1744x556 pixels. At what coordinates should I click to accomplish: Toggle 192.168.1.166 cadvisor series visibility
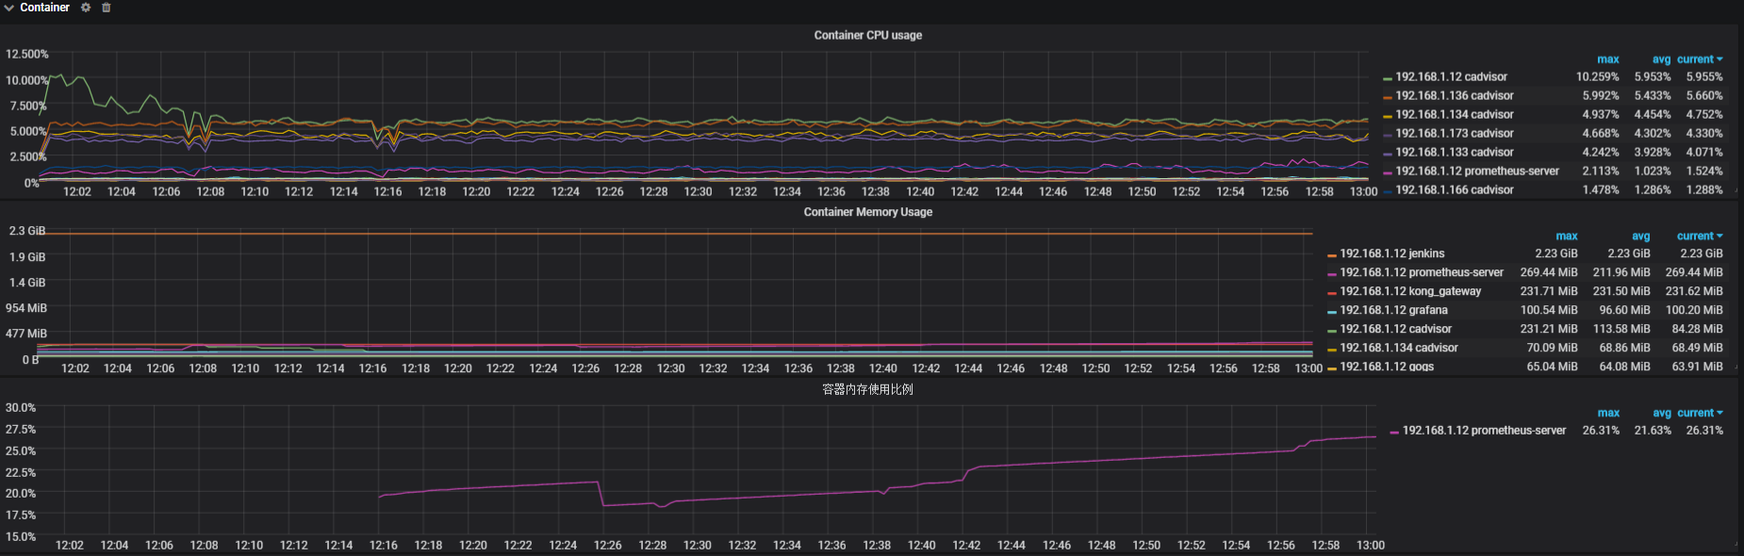tap(1455, 190)
